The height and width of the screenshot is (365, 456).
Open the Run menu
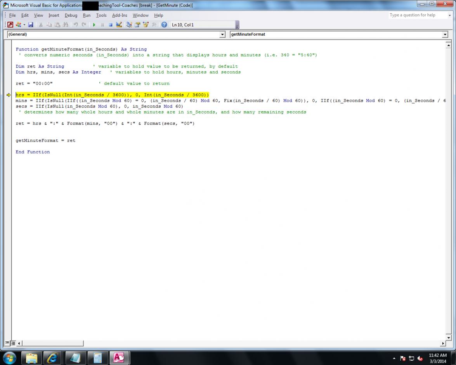pyautogui.click(x=87, y=15)
